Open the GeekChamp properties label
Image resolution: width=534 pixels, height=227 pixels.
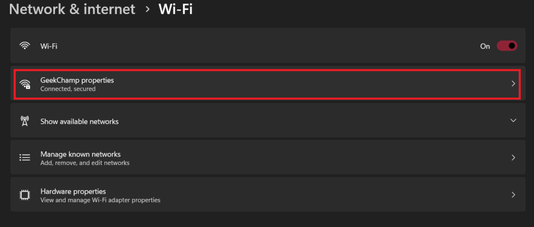(77, 80)
